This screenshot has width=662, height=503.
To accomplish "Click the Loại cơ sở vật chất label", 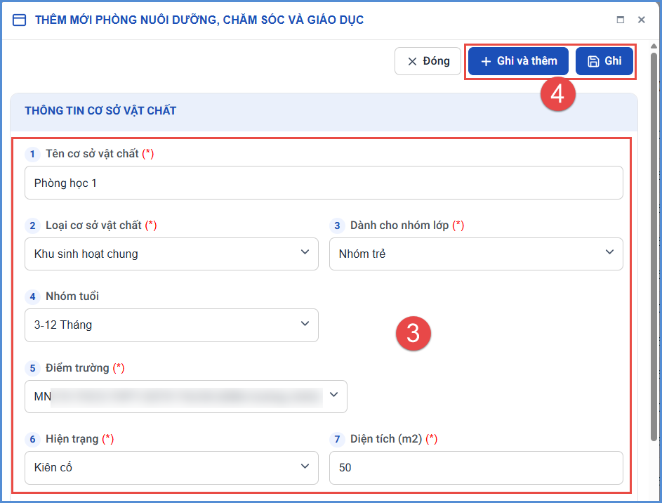I will click(x=93, y=225).
